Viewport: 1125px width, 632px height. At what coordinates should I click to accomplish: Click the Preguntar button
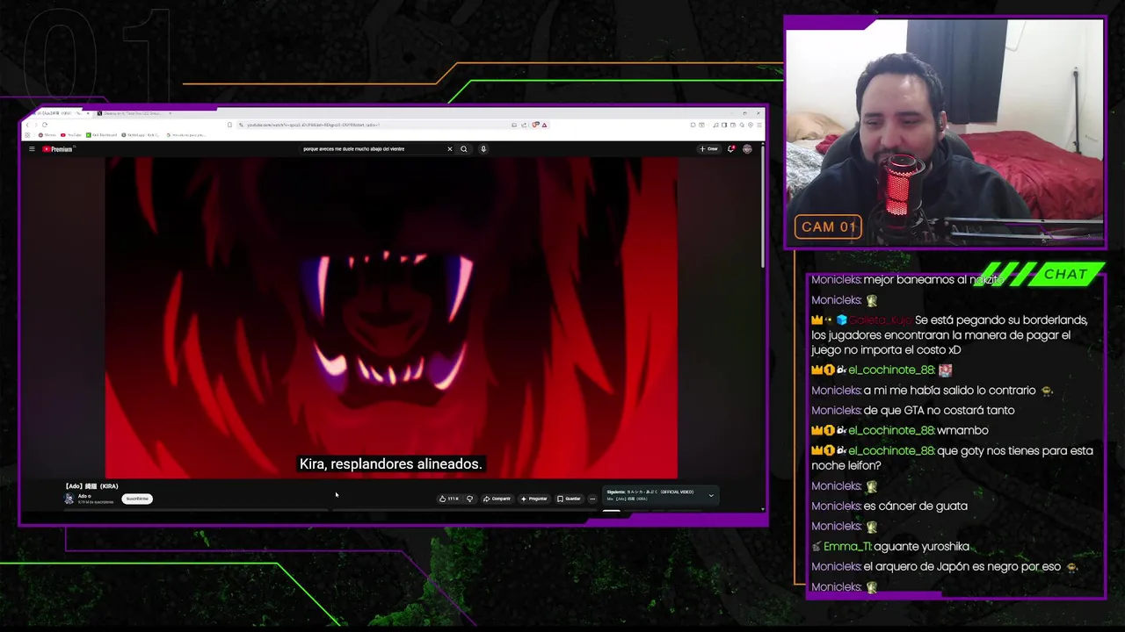click(533, 499)
